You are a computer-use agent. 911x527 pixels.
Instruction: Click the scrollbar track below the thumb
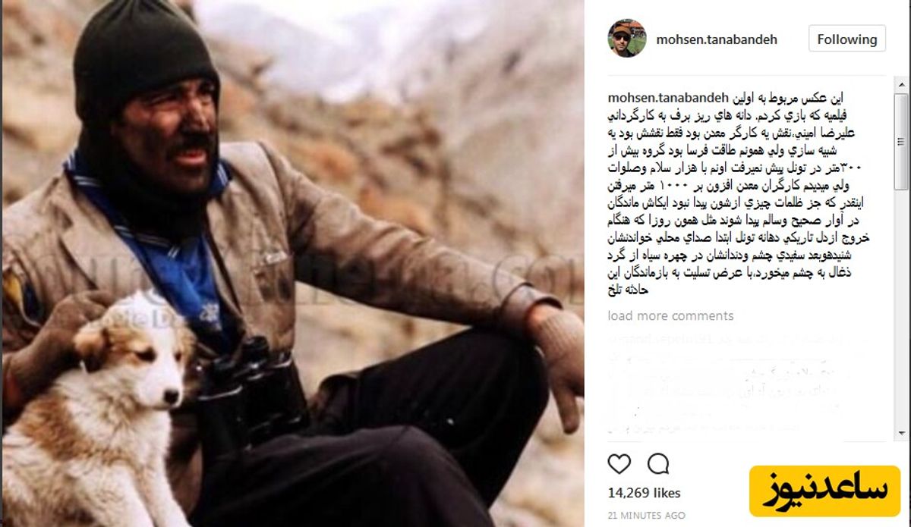click(x=901, y=309)
